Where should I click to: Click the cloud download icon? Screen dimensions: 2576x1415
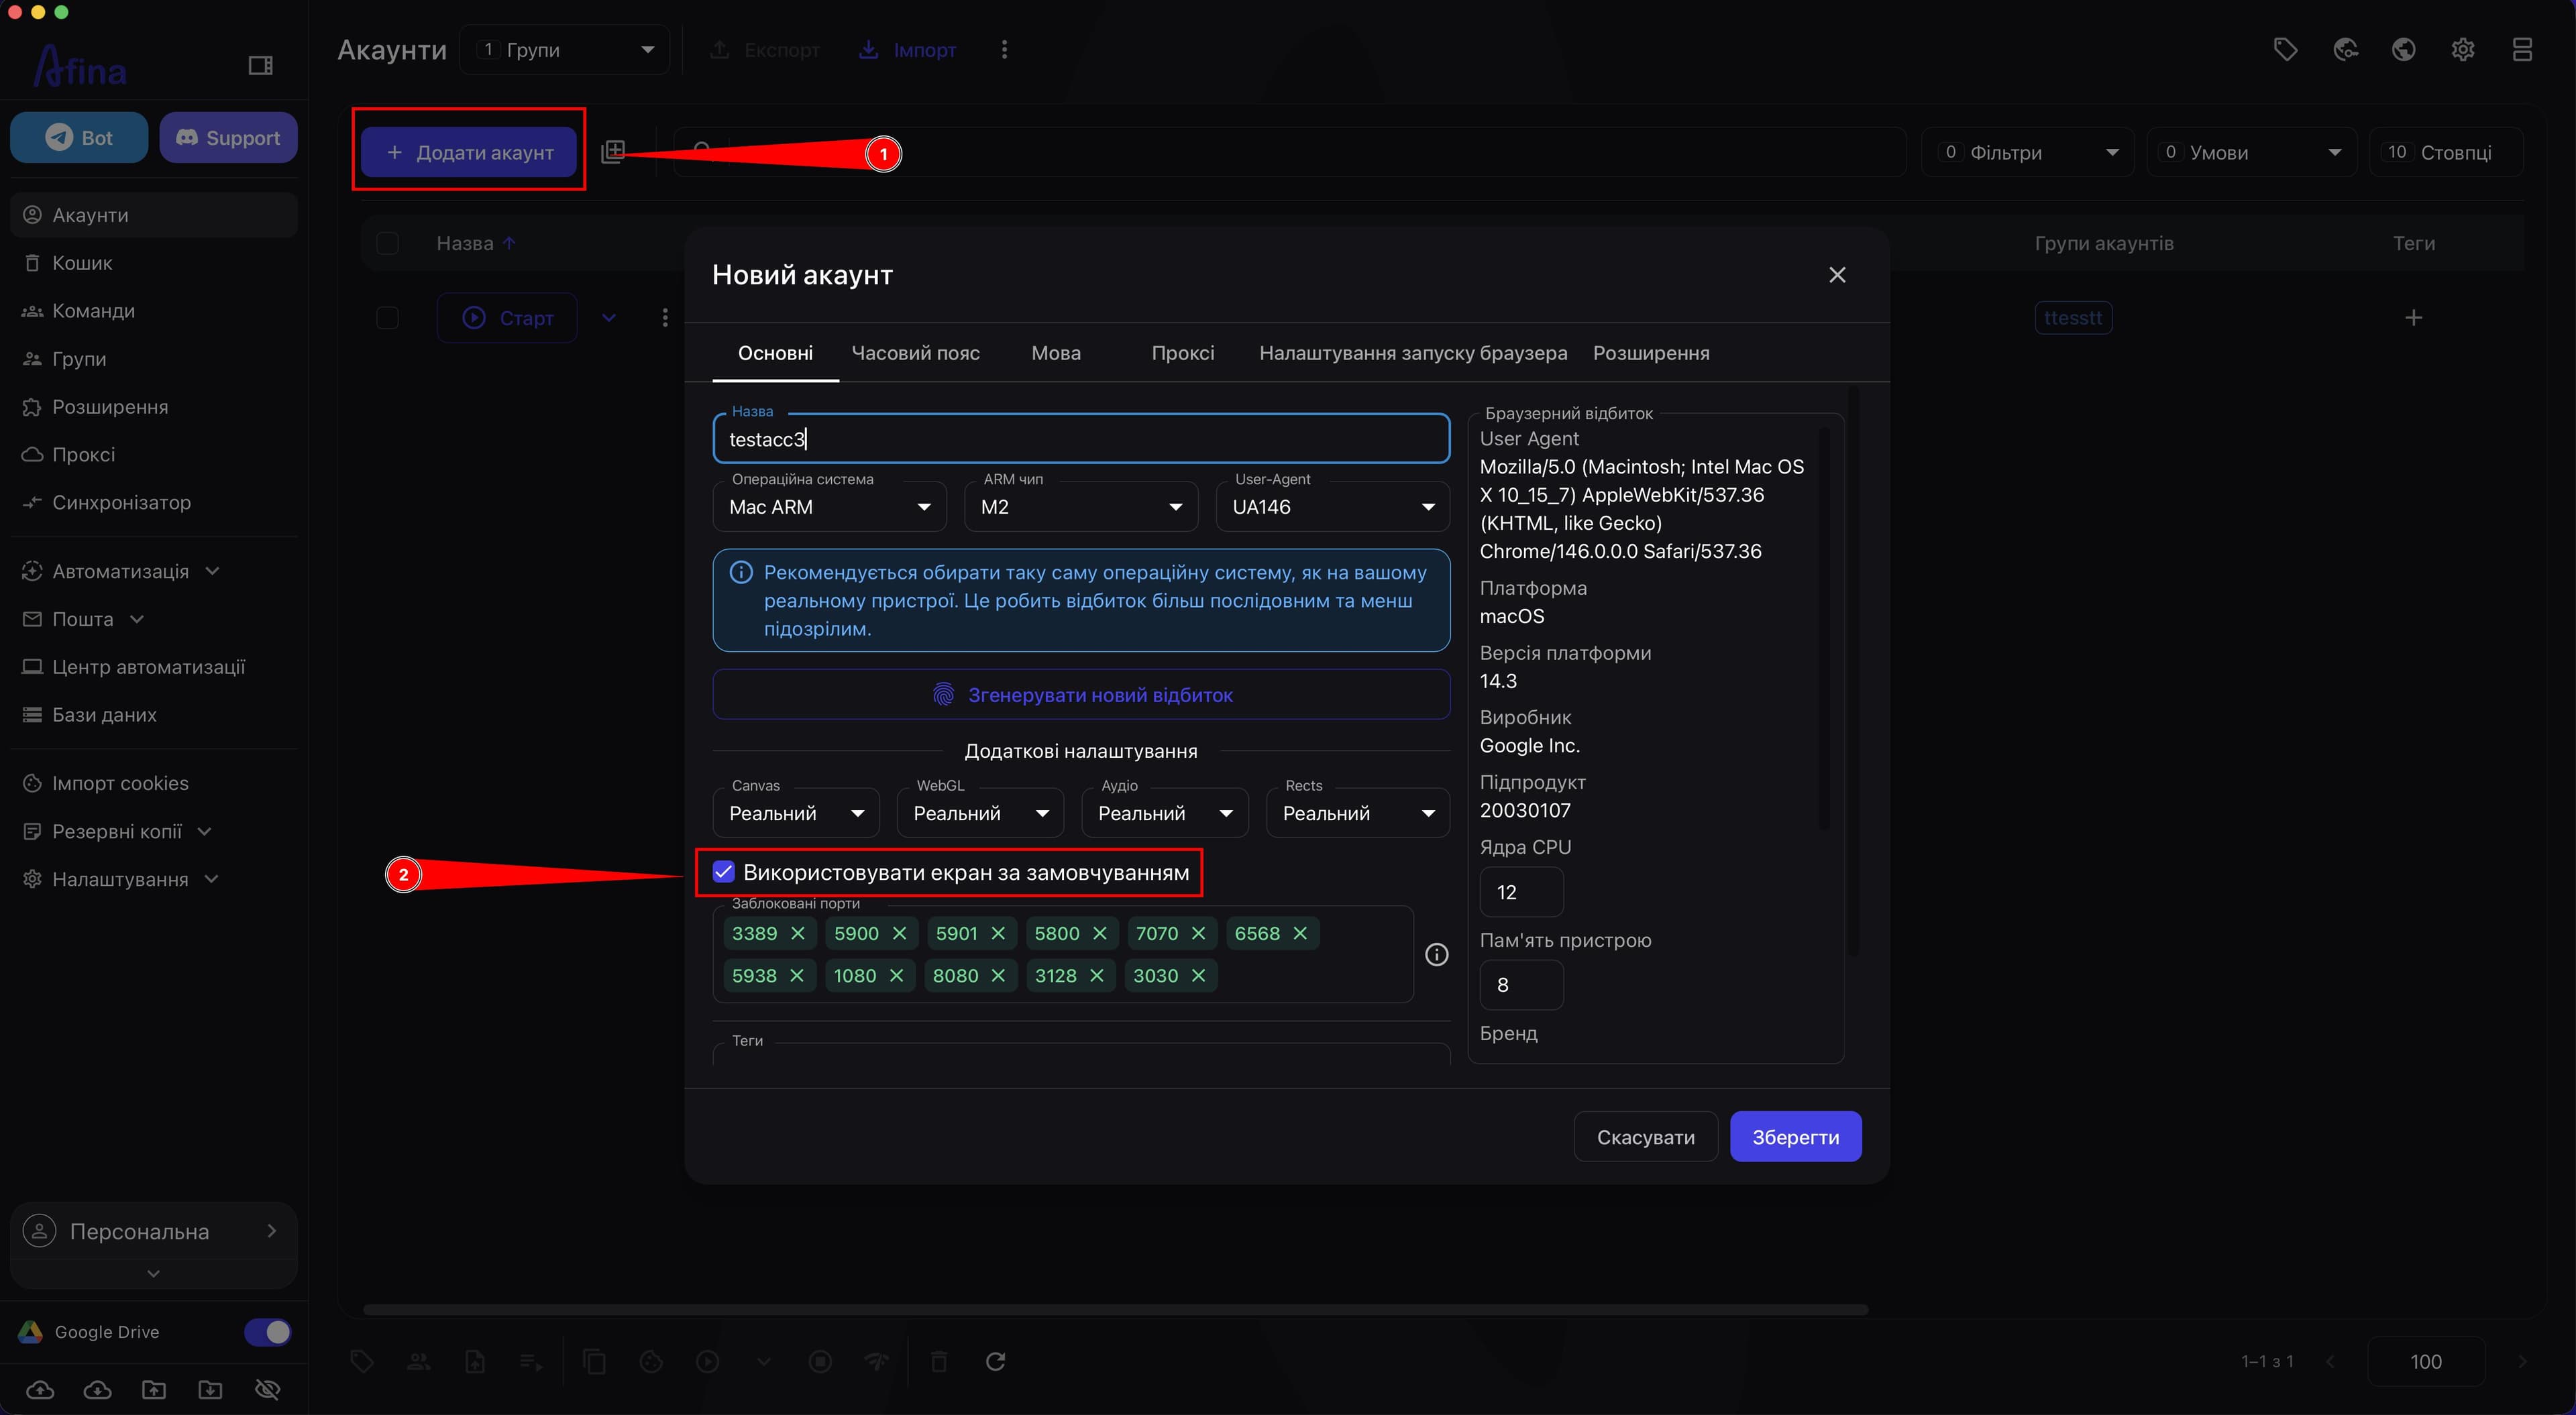click(97, 1389)
